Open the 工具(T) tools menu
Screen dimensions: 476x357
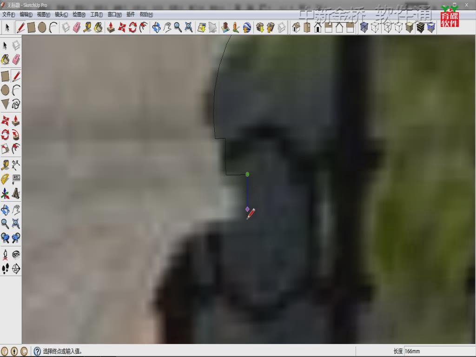[x=97, y=14]
